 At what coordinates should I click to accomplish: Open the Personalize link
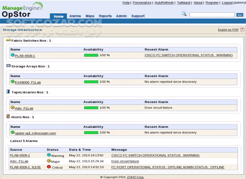click(142, 3)
